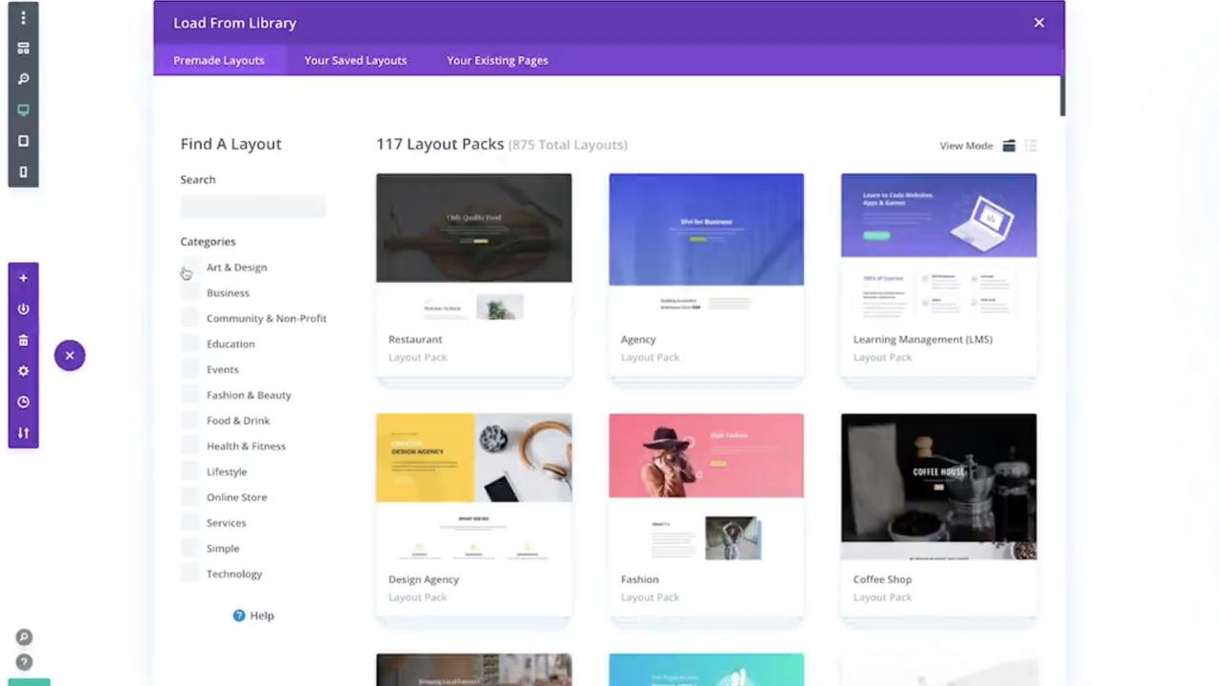
Task: Click the save to library power icon
Action: click(23, 310)
